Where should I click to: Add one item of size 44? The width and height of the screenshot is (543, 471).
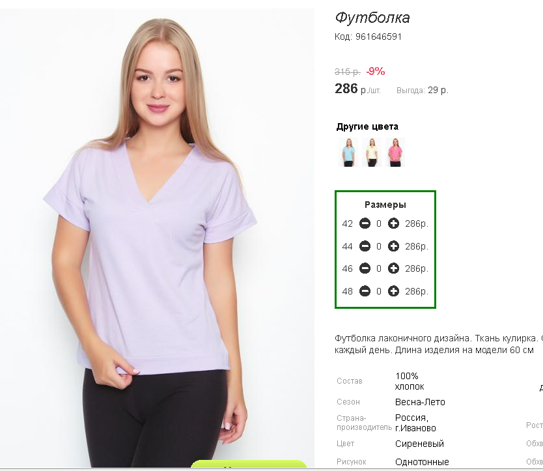coord(393,246)
